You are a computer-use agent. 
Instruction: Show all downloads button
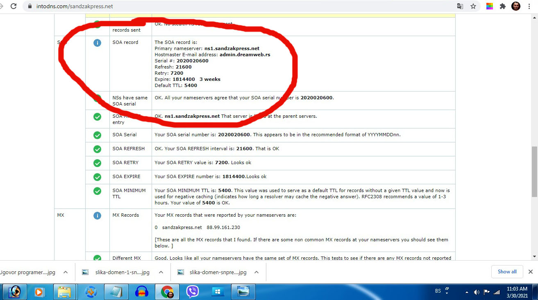[x=507, y=272]
